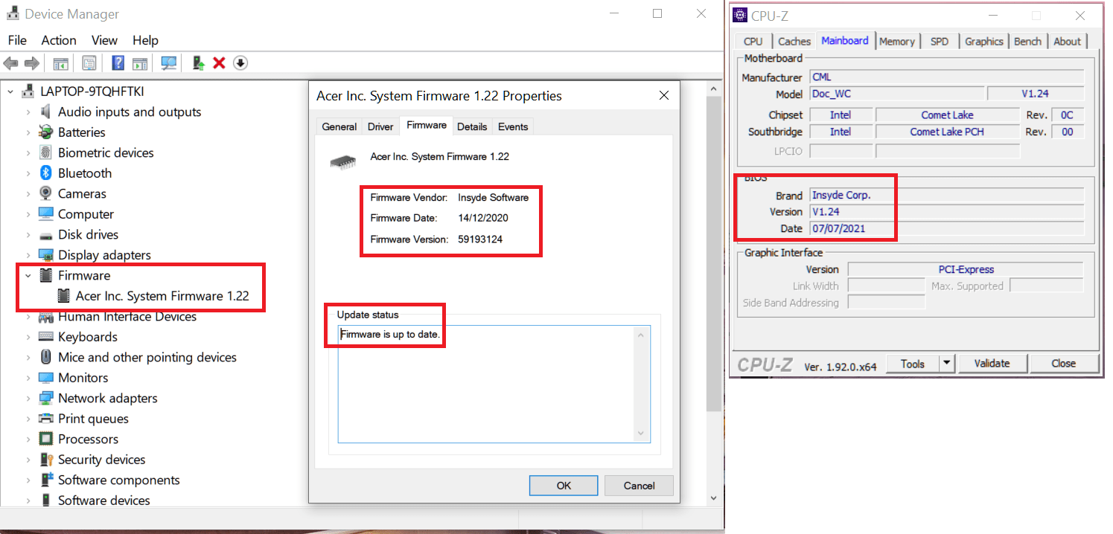Collapse the Firmware category in Device Manager
This screenshot has height=534, width=1113.
coord(28,275)
